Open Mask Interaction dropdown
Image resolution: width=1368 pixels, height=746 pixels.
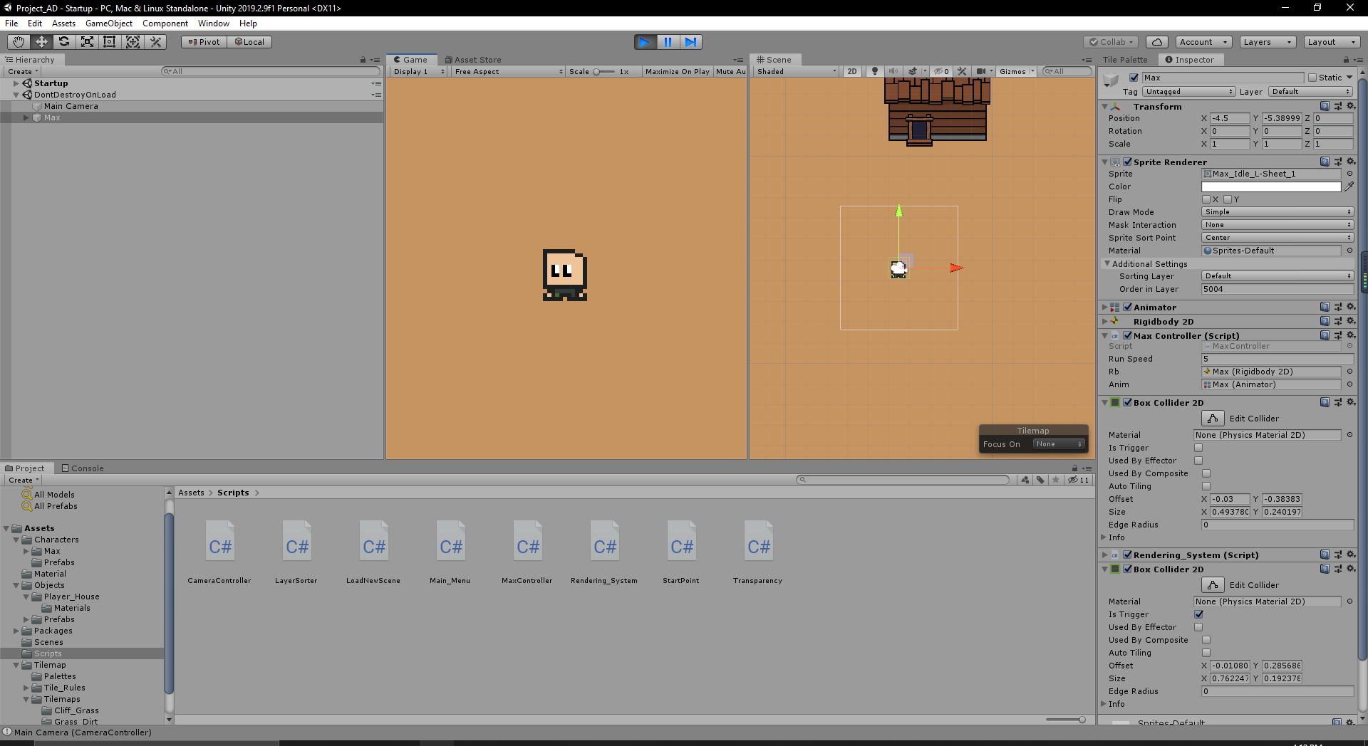pos(1278,225)
